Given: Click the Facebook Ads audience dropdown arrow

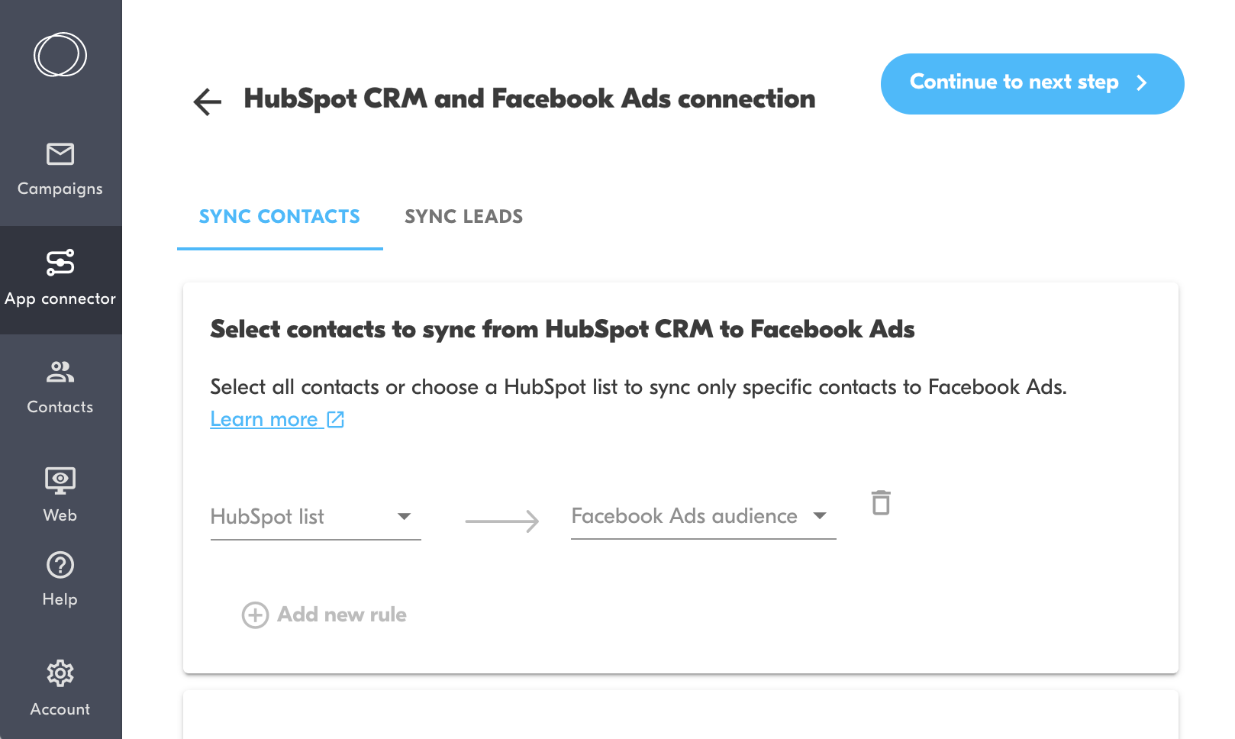Looking at the screenshot, I should click(x=820, y=516).
